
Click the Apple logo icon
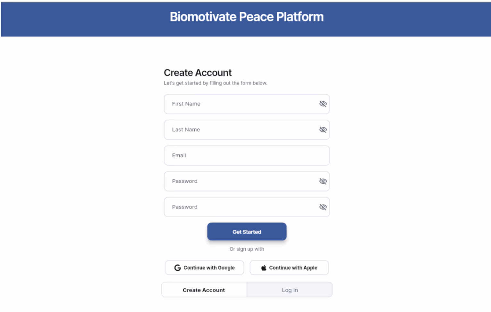pyautogui.click(x=264, y=268)
